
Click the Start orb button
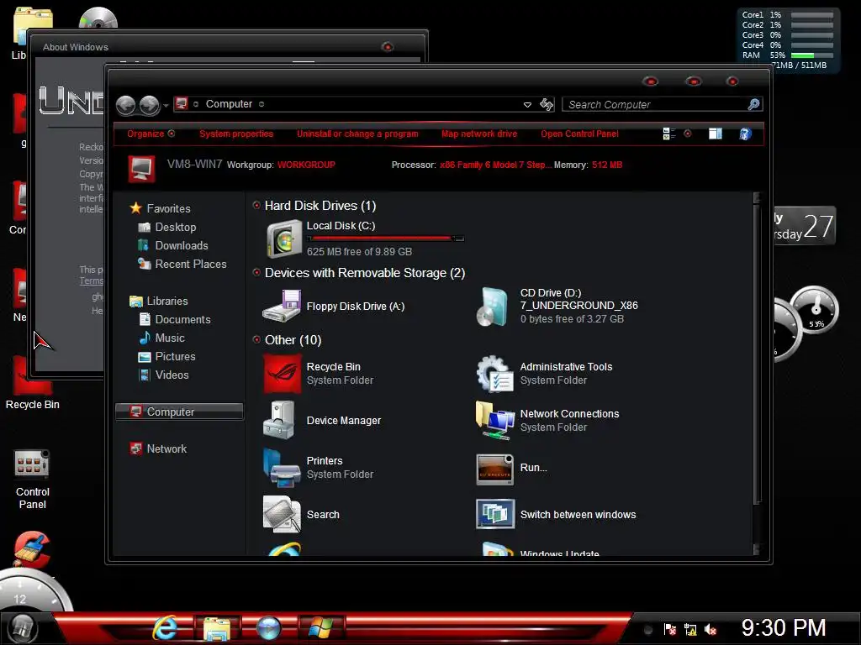click(23, 628)
